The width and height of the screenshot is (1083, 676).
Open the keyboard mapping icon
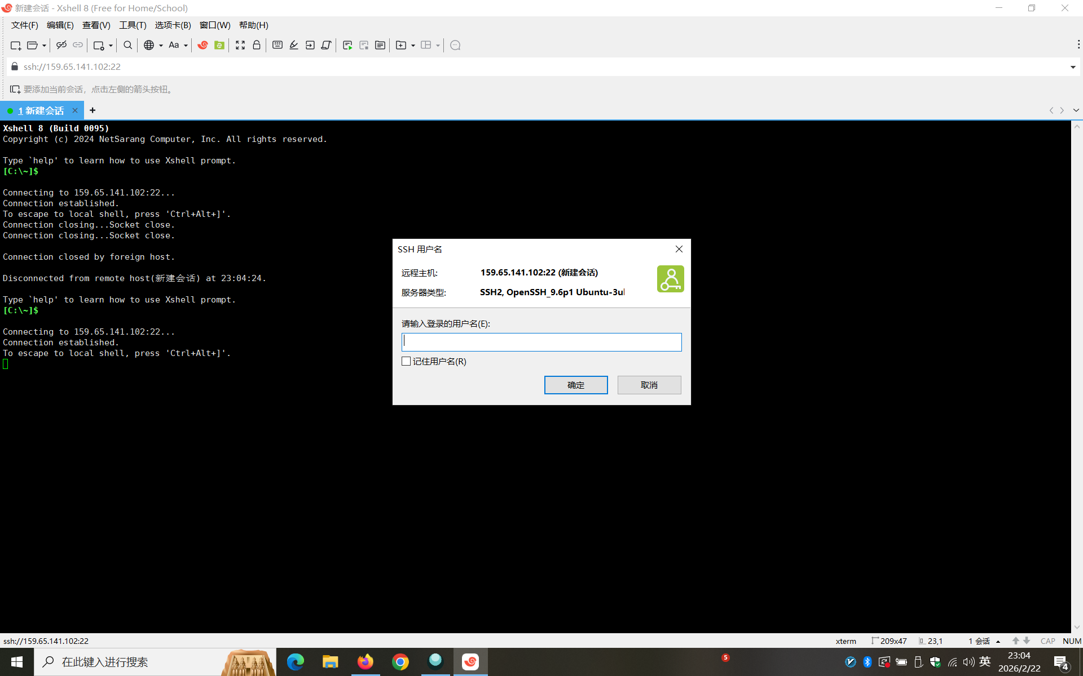277,45
